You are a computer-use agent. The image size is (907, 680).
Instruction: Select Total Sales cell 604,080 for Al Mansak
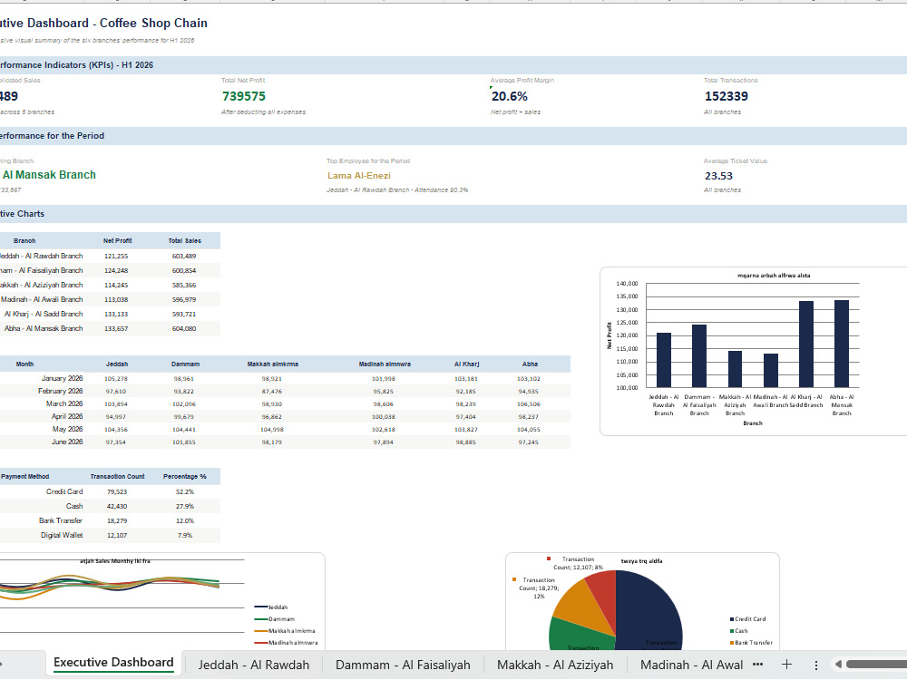184,328
